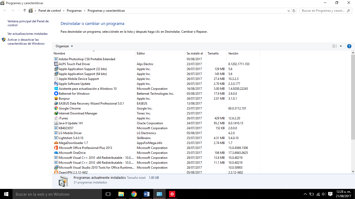Click the vertical scrollbar up arrow
This screenshot has height=199, width=355.
click(353, 53)
